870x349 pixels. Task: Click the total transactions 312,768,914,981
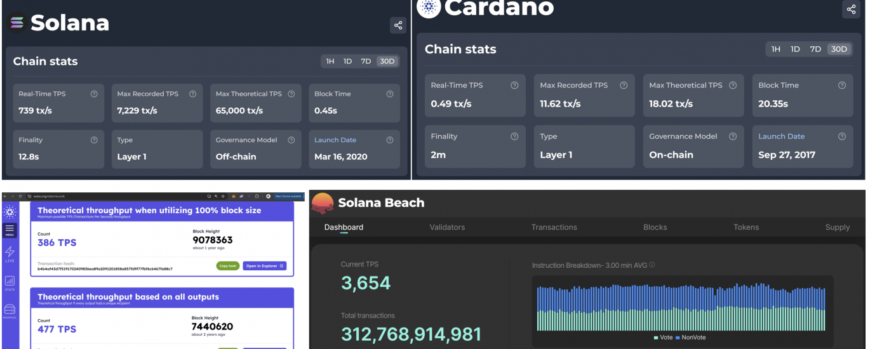click(x=412, y=334)
